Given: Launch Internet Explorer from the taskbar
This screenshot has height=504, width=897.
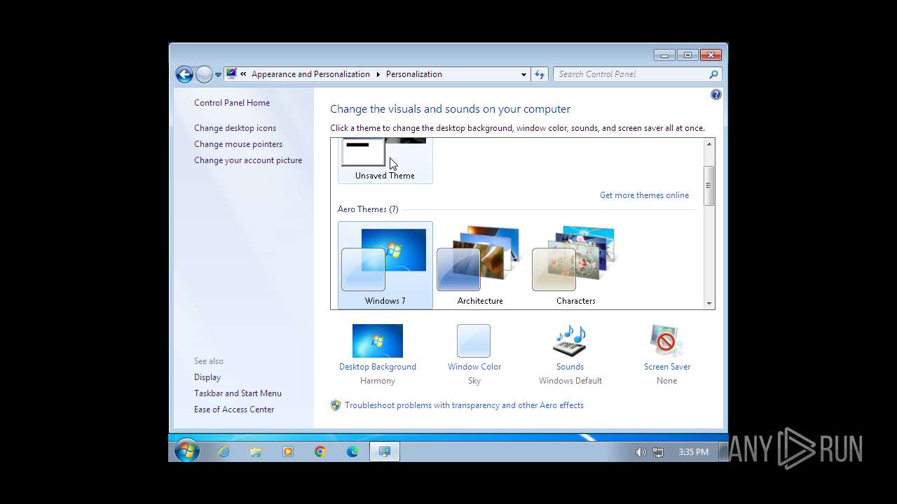Looking at the screenshot, I should point(224,451).
